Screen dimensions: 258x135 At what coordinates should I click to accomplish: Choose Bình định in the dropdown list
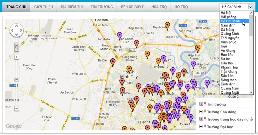[x=235, y=84]
